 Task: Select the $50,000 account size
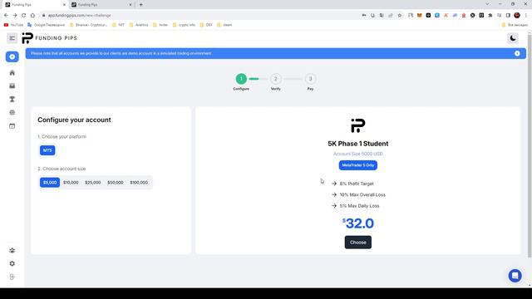pyautogui.click(x=116, y=183)
